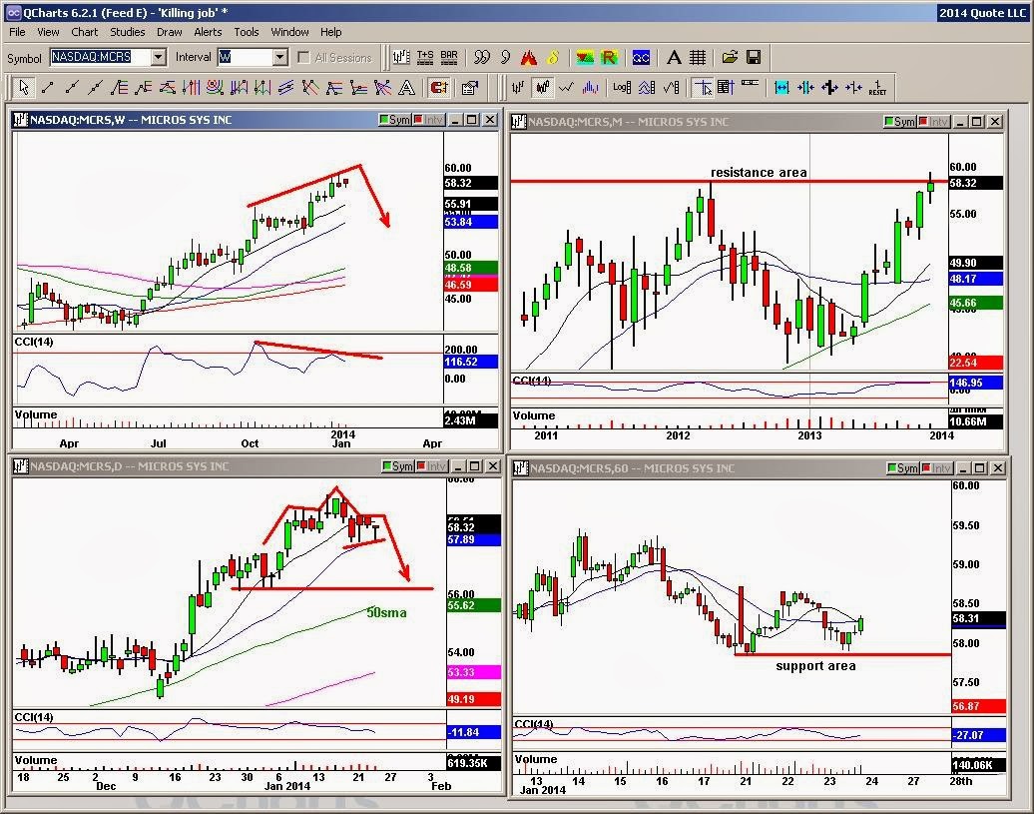Toggle Sym link in monthly chart window

click(x=899, y=122)
